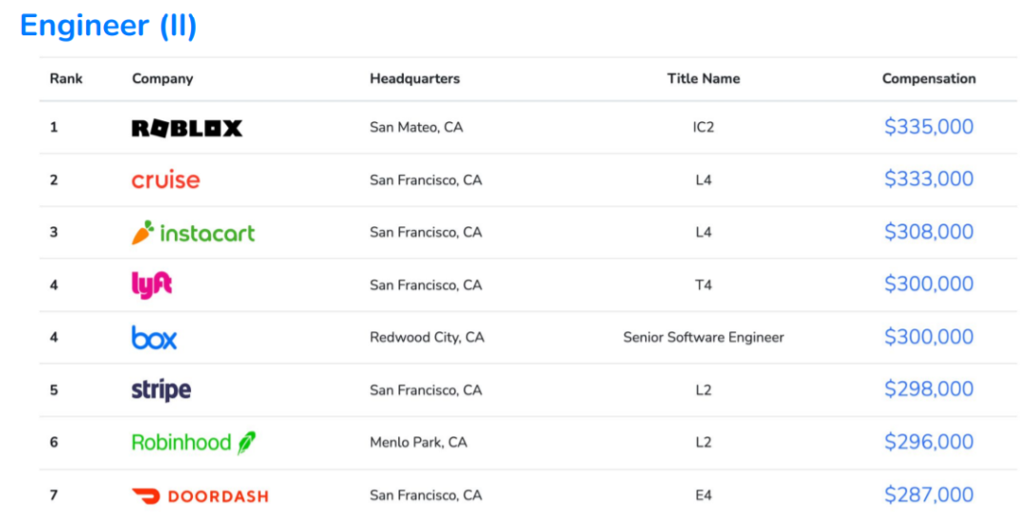Select Robinhood's $296,000 compensation figure
The image size is (1031, 523).
click(928, 442)
